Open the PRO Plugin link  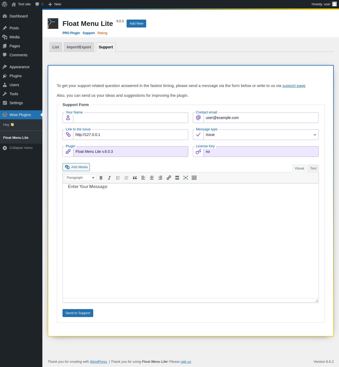point(71,33)
